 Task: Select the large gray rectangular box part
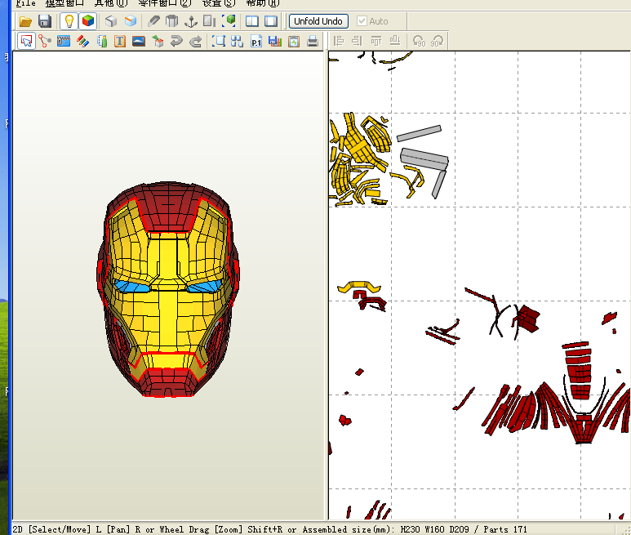pos(424,158)
